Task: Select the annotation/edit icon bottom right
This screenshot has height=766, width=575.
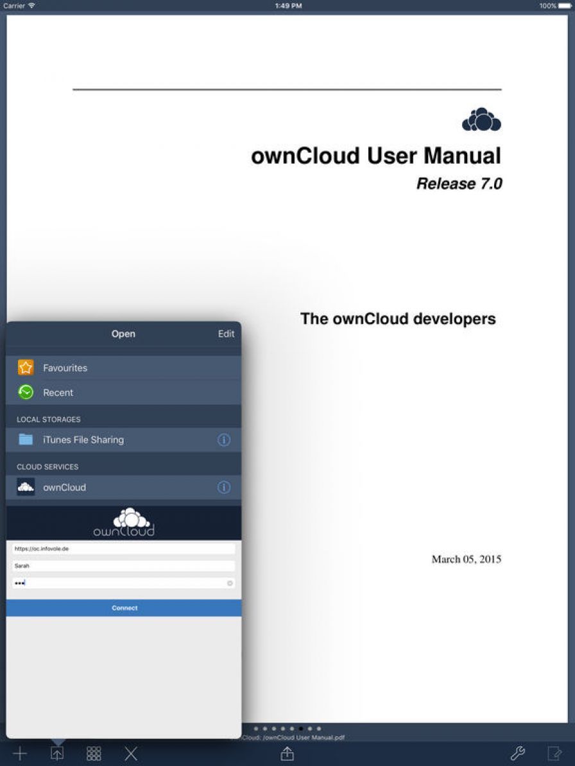Action: 556,753
